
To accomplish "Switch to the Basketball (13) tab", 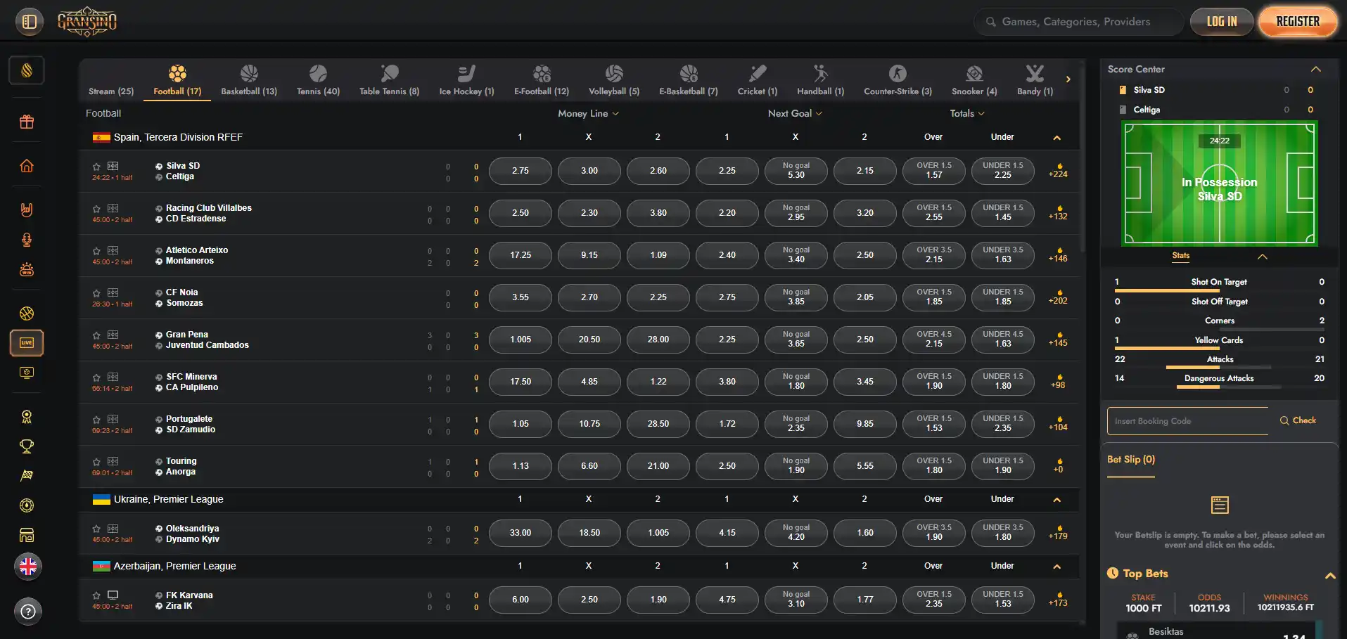I will tap(249, 80).
